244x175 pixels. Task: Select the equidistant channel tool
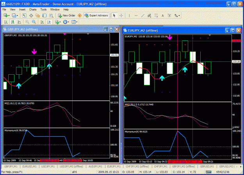(150, 16)
